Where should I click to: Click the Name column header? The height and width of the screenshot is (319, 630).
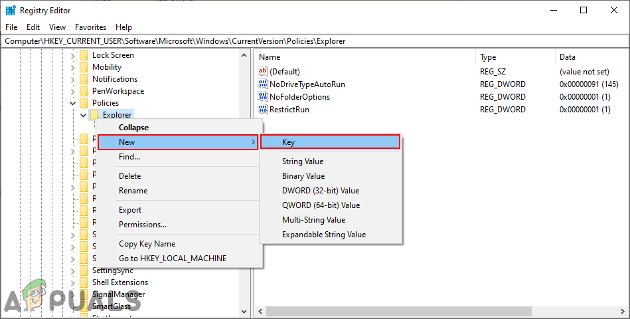click(270, 57)
